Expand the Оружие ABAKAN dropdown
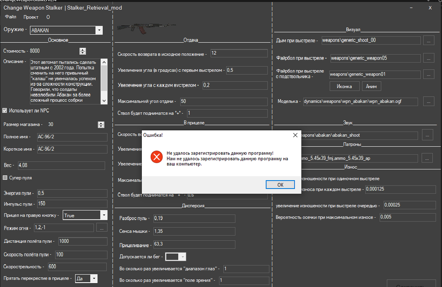 [99, 30]
